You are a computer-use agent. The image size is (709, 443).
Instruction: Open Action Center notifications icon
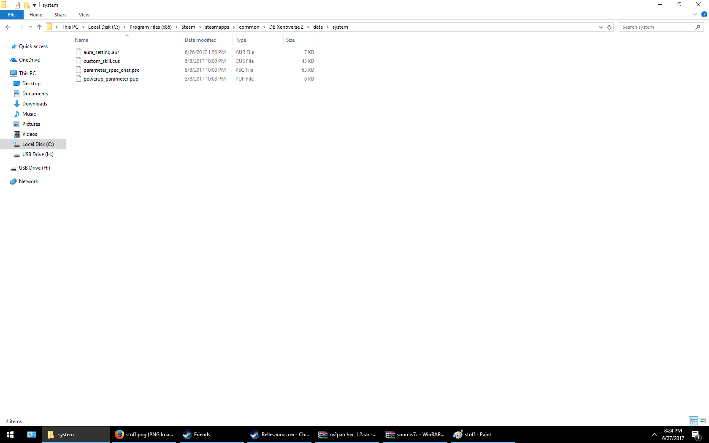click(x=696, y=435)
